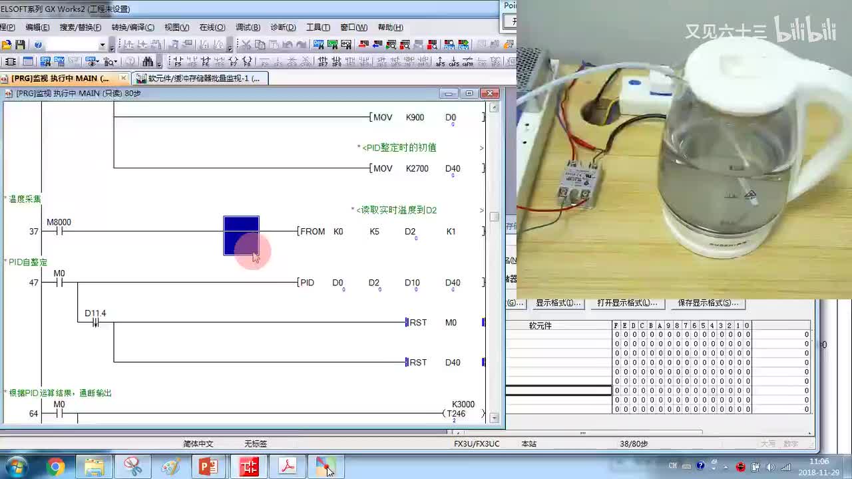Open Adobe Reader from taskbar

coord(287,467)
